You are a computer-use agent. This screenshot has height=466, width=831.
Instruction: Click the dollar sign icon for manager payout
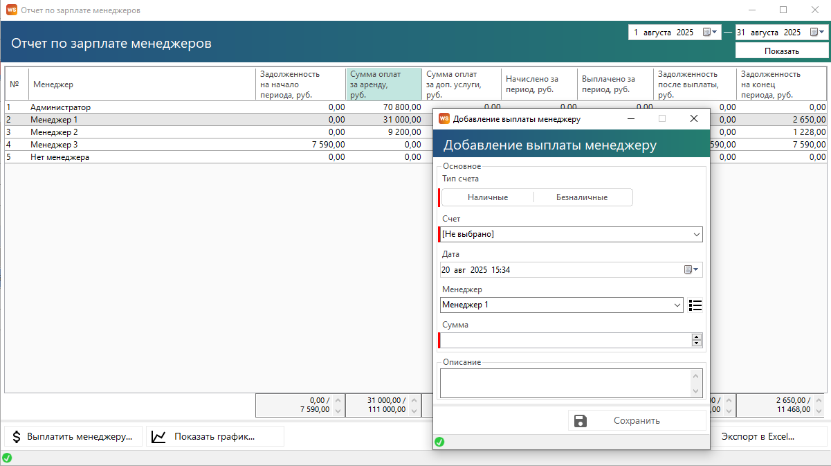(17, 437)
